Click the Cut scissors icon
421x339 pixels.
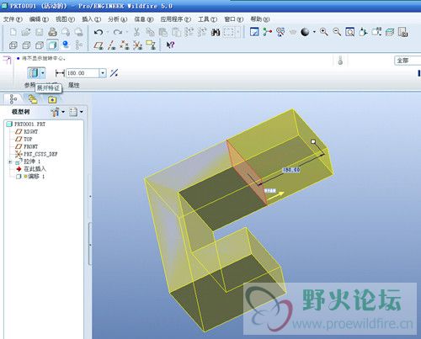pos(136,32)
